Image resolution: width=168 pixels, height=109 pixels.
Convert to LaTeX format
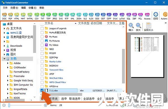(122, 16)
